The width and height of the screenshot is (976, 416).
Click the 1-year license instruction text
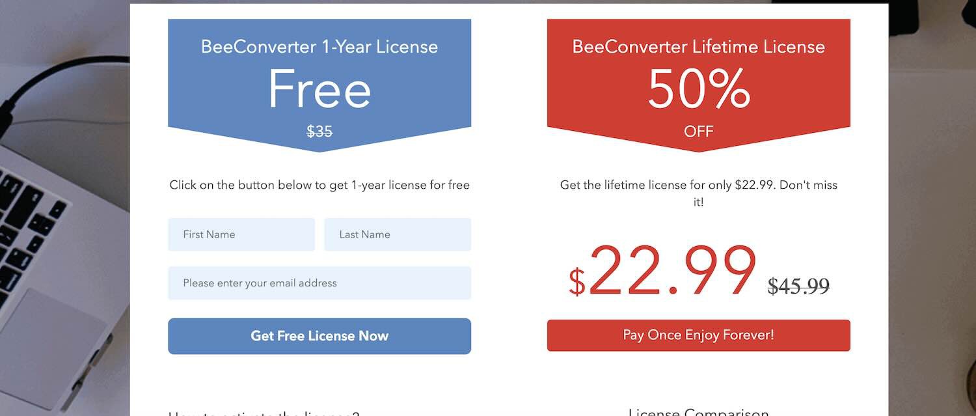tap(319, 185)
